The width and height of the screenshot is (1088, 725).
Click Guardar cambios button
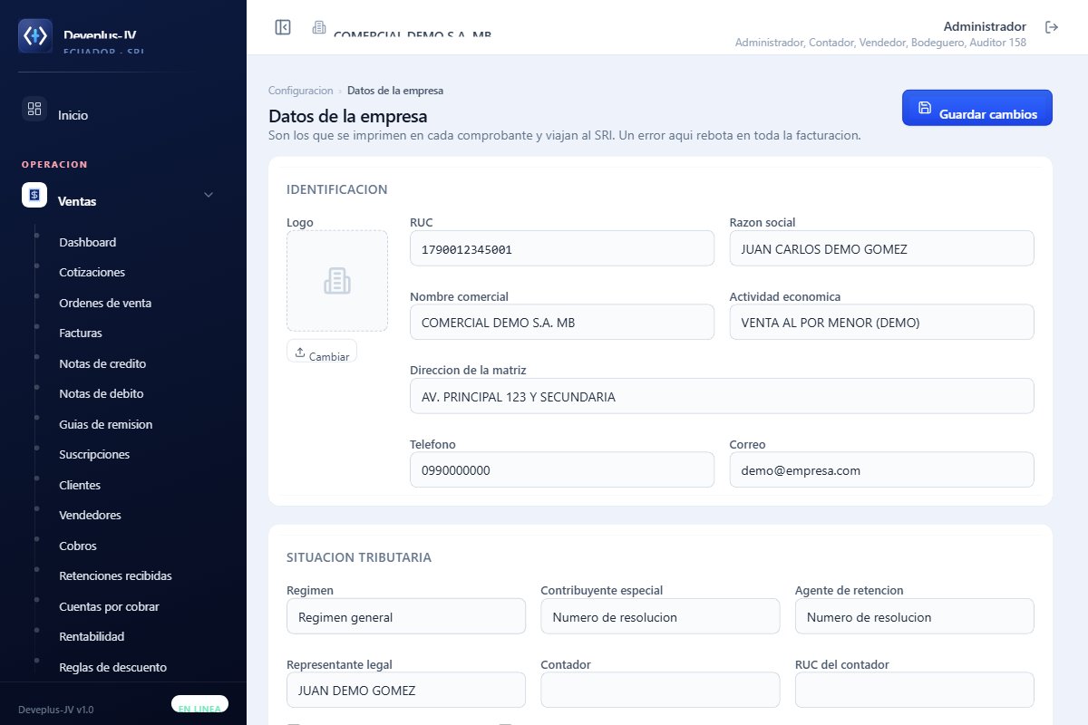977,108
